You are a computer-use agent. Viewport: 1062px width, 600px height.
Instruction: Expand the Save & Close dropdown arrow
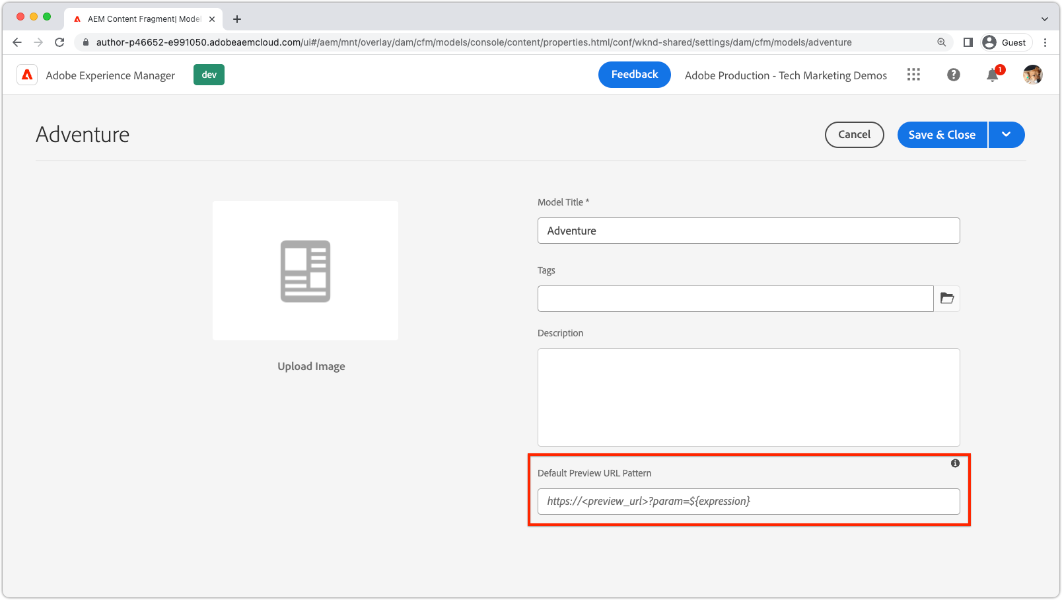(x=1007, y=135)
